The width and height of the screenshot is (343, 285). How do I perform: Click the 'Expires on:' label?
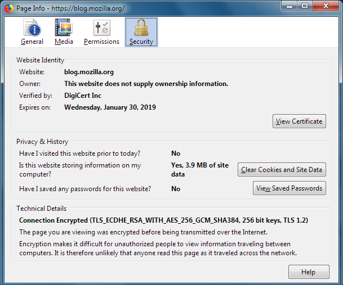[35, 107]
